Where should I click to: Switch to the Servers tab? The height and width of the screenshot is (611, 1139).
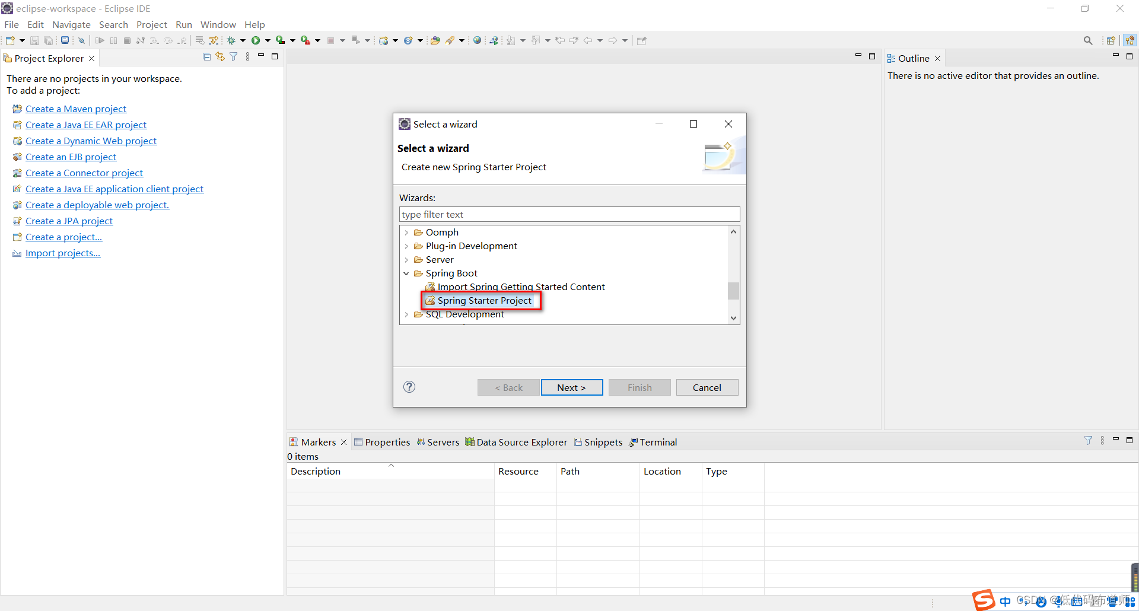(x=438, y=442)
